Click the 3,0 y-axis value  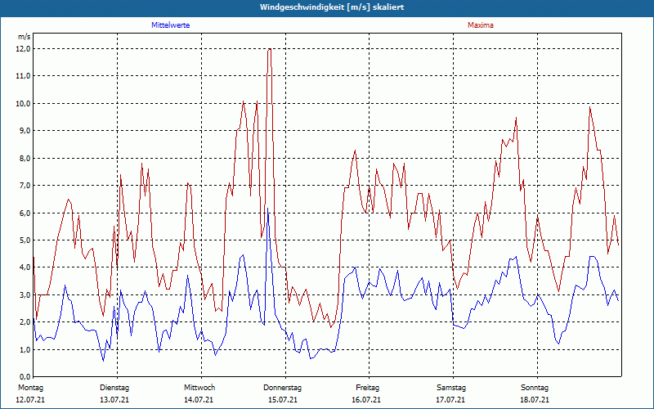[x=25, y=294]
